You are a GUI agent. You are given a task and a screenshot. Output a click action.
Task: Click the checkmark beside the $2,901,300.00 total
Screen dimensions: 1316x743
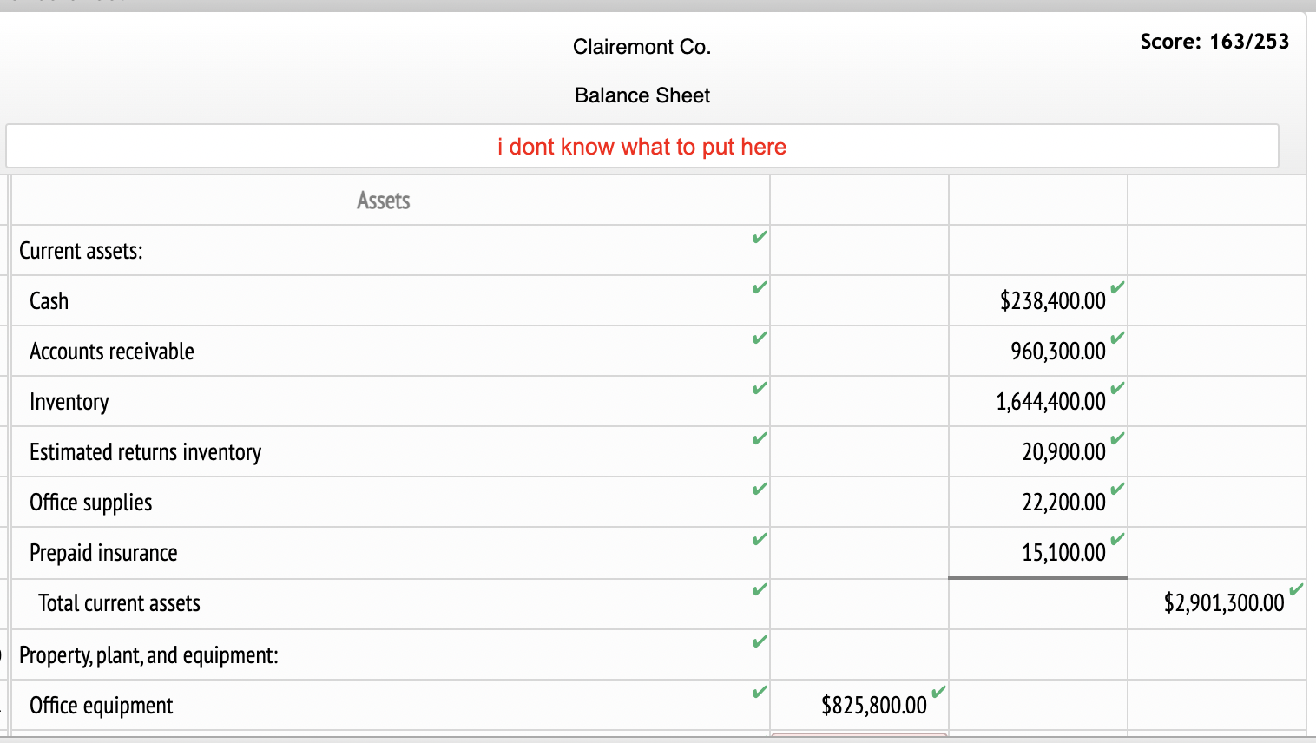pyautogui.click(x=1296, y=589)
